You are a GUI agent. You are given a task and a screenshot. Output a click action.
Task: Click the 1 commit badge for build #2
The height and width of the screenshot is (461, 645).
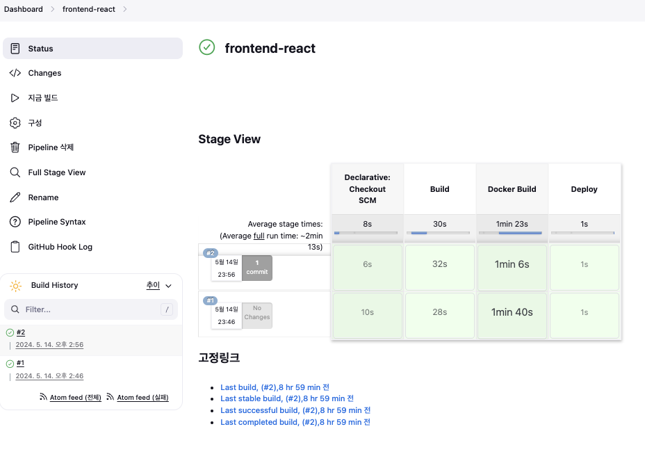pos(257,268)
